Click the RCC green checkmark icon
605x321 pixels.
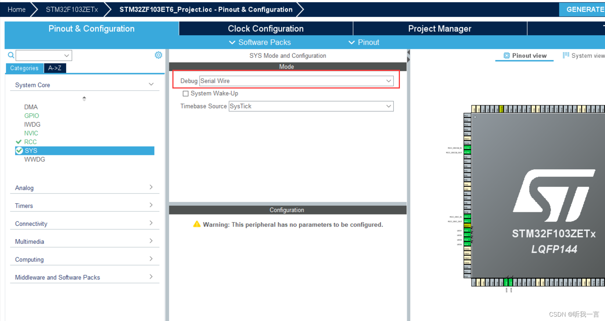(x=19, y=142)
